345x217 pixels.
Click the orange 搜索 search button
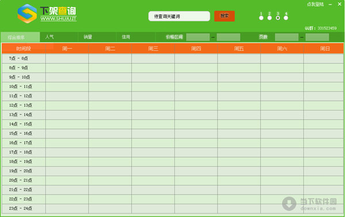pyautogui.click(x=224, y=16)
